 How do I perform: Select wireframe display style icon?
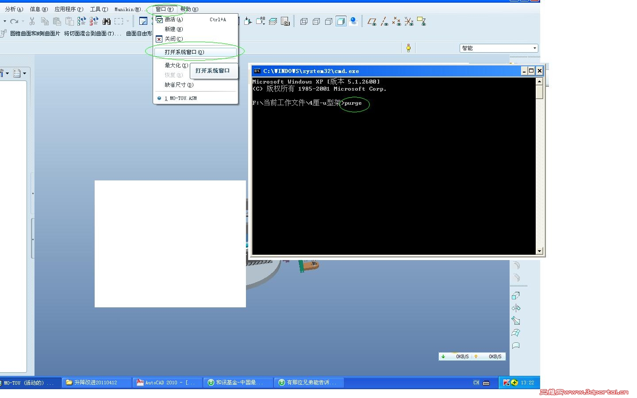click(304, 21)
